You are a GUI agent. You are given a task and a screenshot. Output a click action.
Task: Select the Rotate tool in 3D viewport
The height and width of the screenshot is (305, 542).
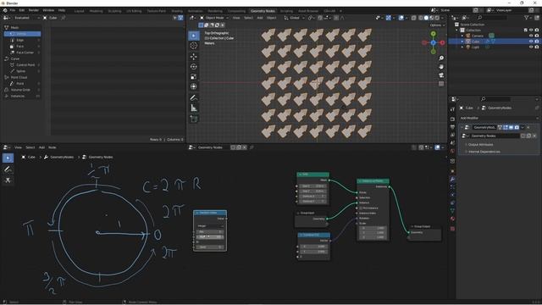(x=194, y=66)
